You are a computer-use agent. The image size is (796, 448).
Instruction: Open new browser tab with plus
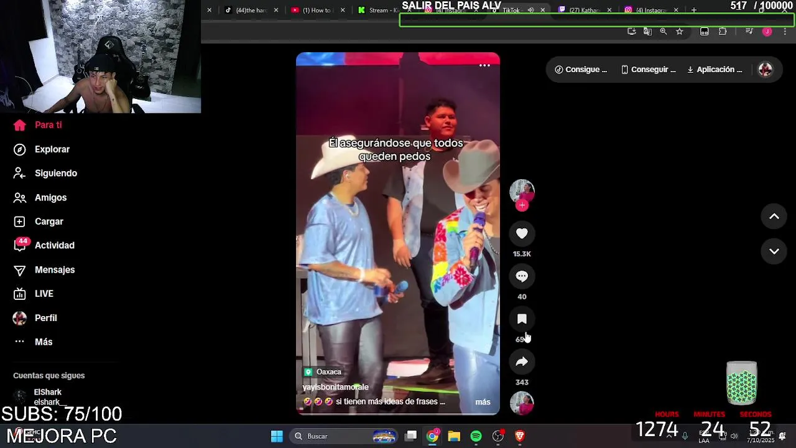click(x=694, y=10)
